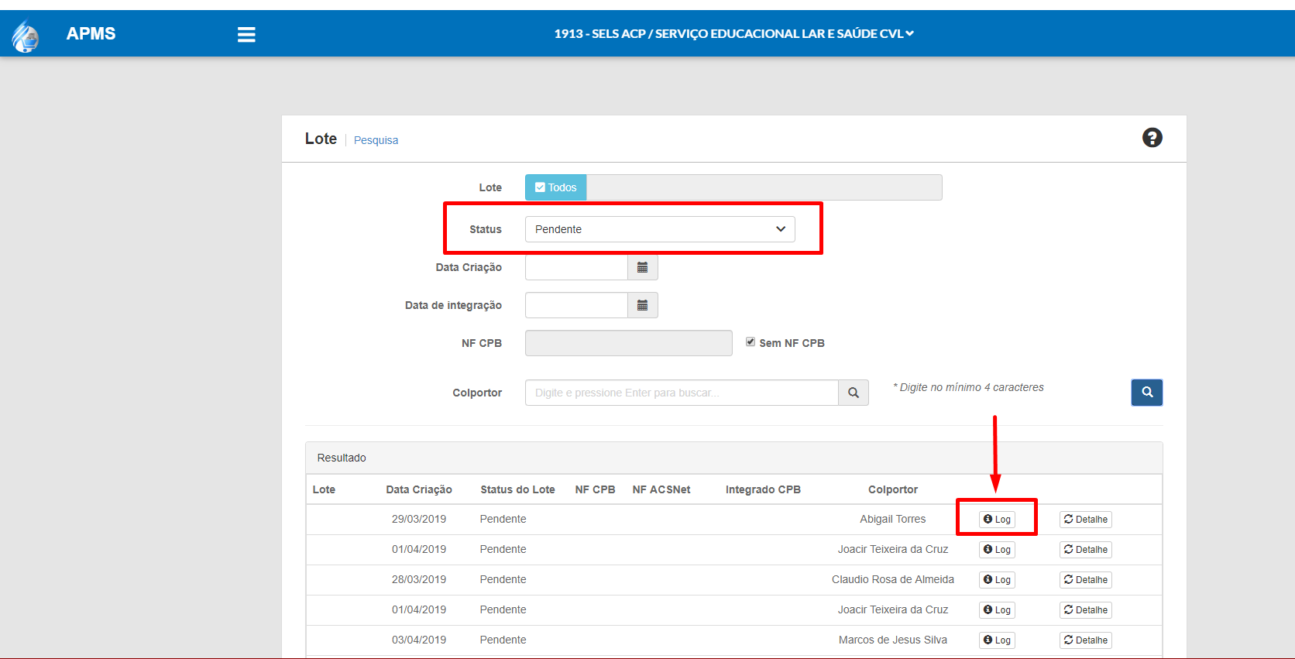Click the Marcos de Jesus Silva name cell
The width and height of the screenshot is (1295, 659).
point(893,640)
